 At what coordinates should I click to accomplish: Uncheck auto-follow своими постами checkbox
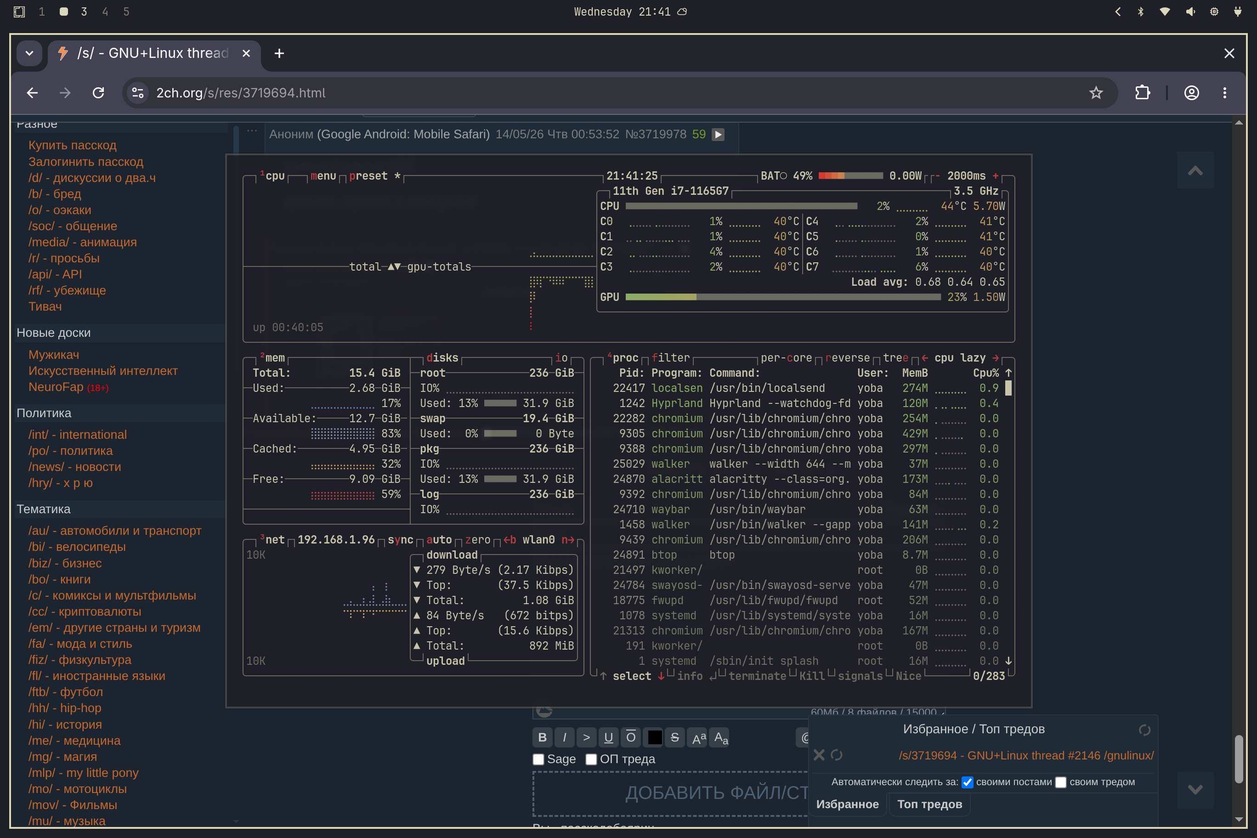point(968,782)
